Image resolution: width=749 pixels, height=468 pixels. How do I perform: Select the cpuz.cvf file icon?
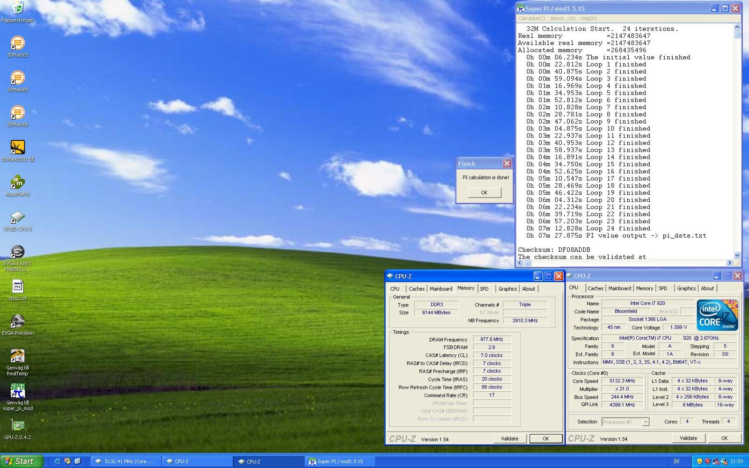tap(17, 290)
